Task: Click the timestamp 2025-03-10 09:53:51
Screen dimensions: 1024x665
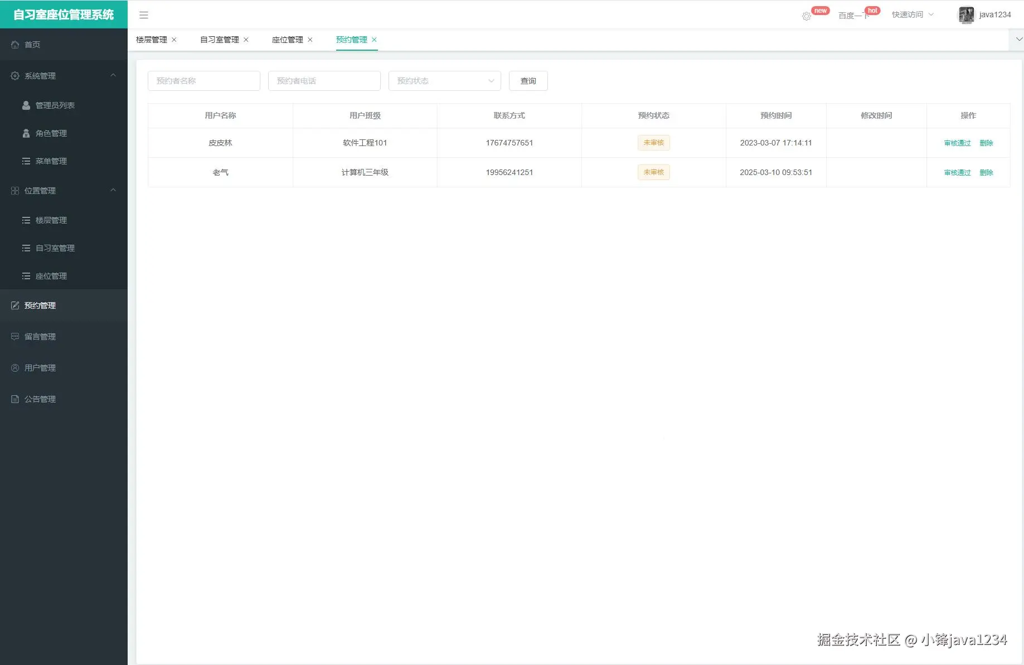Action: pyautogui.click(x=776, y=172)
